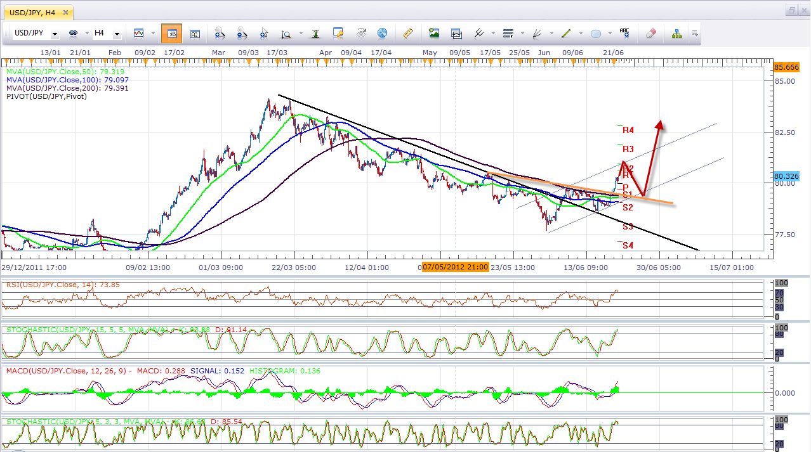Click the 'A' labels icon beside the orange button

(x=195, y=33)
